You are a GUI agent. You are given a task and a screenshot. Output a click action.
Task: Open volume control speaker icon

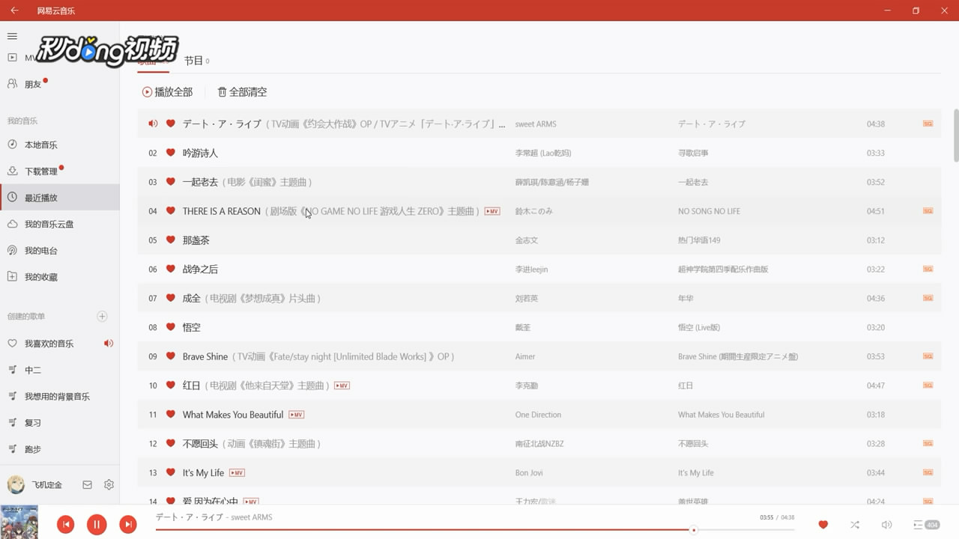click(886, 525)
